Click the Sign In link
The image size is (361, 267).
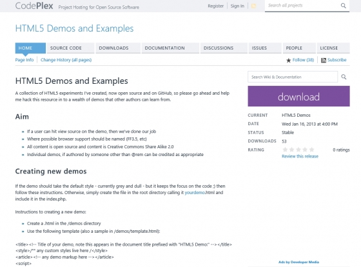[x=237, y=6]
